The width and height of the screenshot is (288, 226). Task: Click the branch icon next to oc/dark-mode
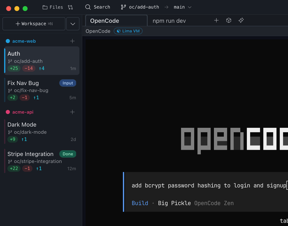tap(10, 132)
